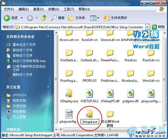Select the PowerPoin... folder

point(110,55)
